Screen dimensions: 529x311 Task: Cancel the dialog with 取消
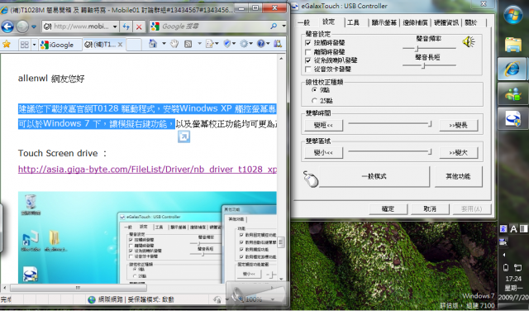click(x=430, y=209)
